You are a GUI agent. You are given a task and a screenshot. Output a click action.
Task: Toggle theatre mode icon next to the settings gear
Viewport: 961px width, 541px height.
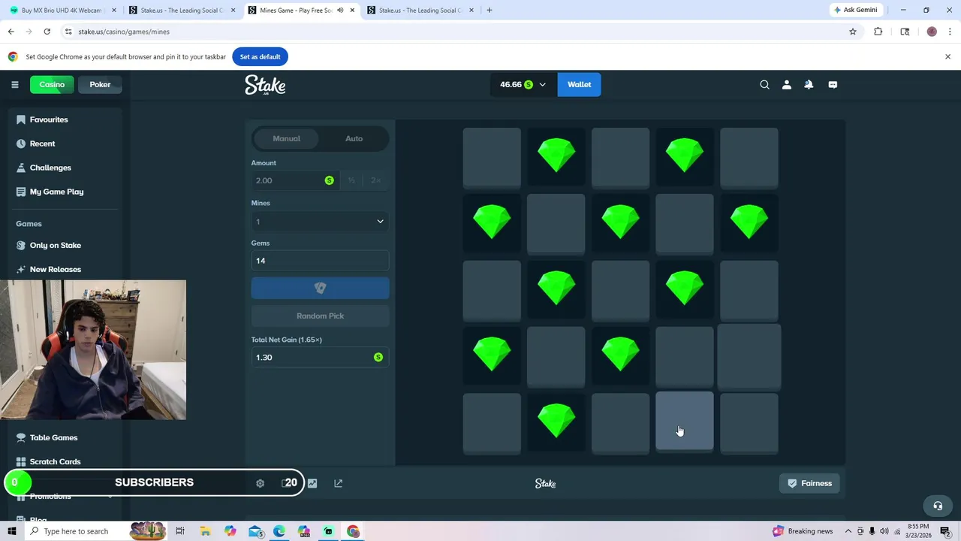click(x=285, y=483)
